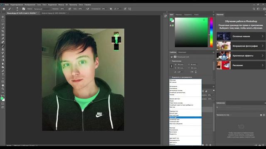This screenshot has height=149, width=266.
Task: Switch Libraries panel to grid view
Action: pyautogui.click(x=261, y=115)
